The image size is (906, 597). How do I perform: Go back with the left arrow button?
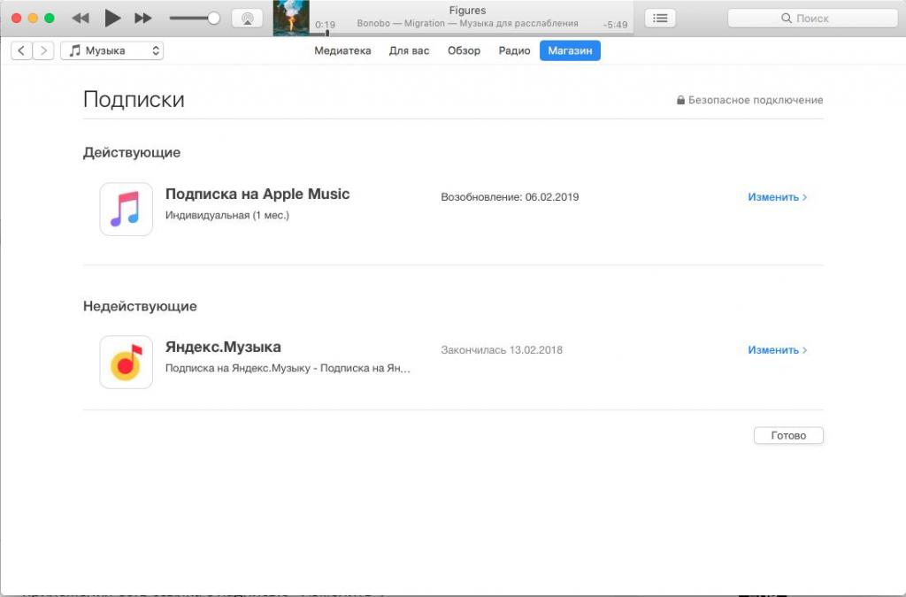coord(21,50)
